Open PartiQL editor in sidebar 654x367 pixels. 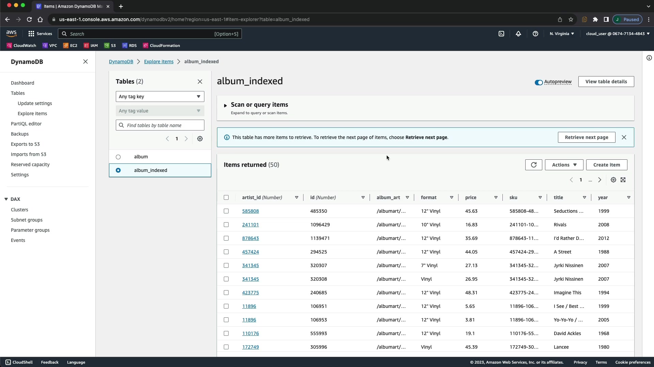coord(26,124)
